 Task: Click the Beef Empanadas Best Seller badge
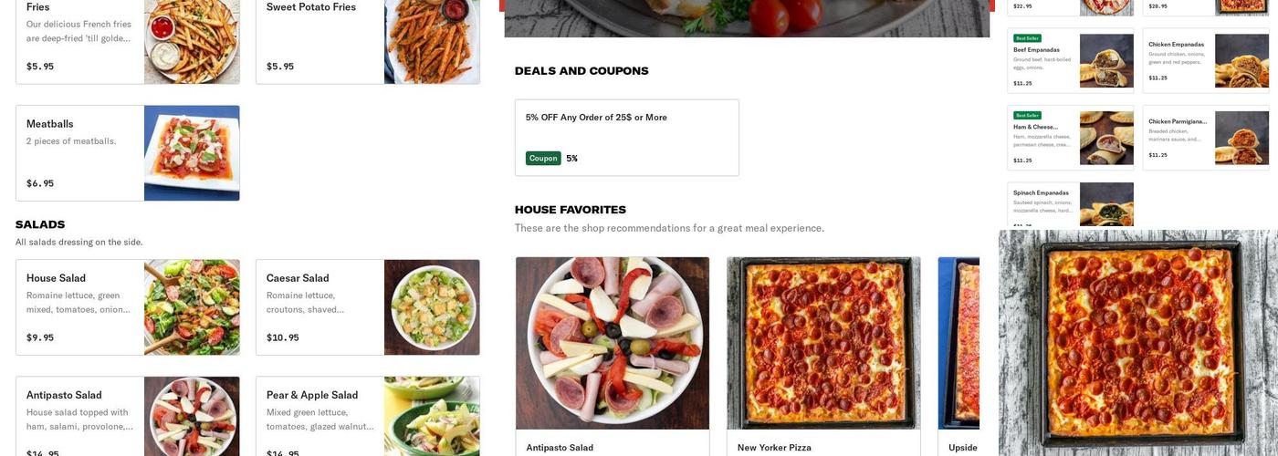pos(1027,38)
